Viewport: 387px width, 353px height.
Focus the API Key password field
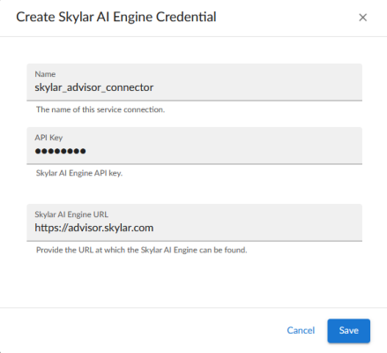click(194, 146)
